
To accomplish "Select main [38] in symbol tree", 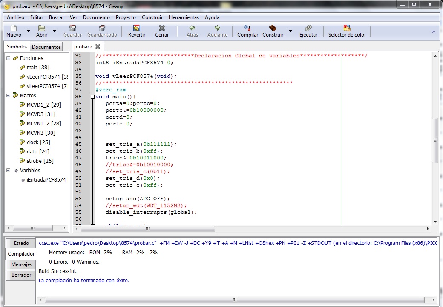I will (x=38, y=67).
